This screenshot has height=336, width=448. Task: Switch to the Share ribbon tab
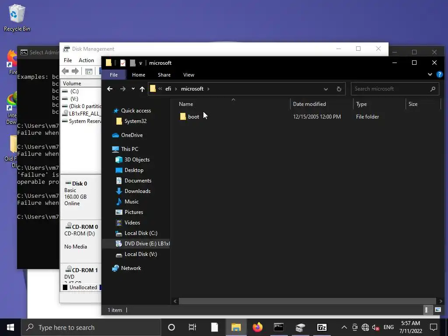coord(164,75)
